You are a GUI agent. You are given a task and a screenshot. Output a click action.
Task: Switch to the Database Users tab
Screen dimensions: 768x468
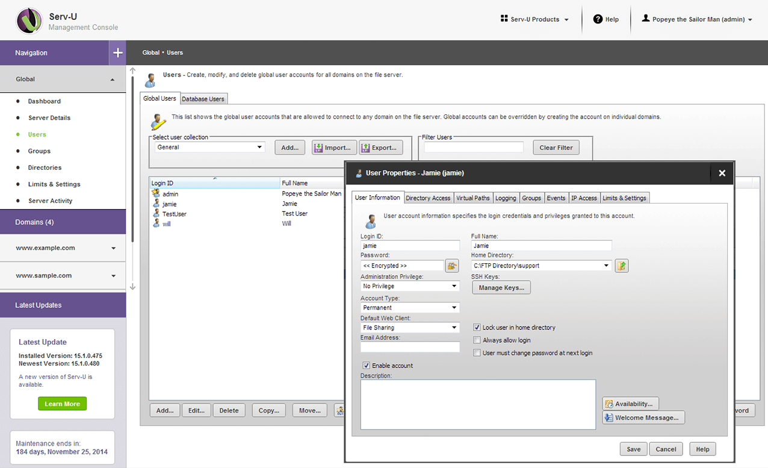pyautogui.click(x=203, y=99)
